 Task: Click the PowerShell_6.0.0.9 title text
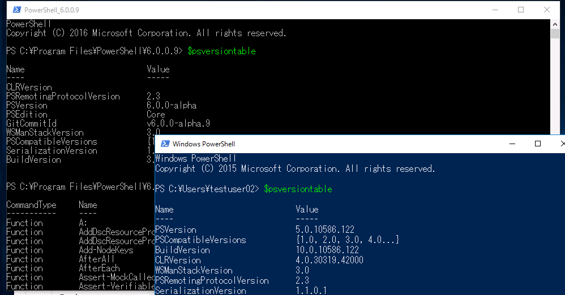pos(52,10)
